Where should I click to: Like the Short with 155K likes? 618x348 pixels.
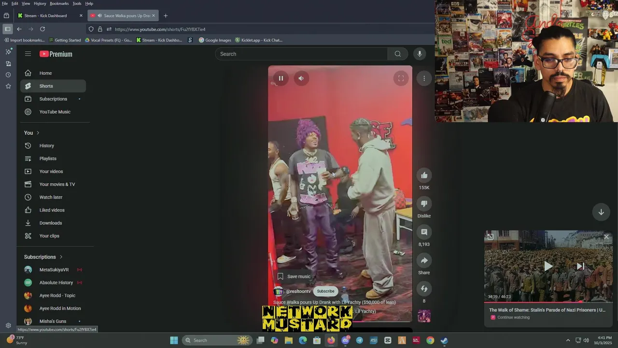click(424, 175)
